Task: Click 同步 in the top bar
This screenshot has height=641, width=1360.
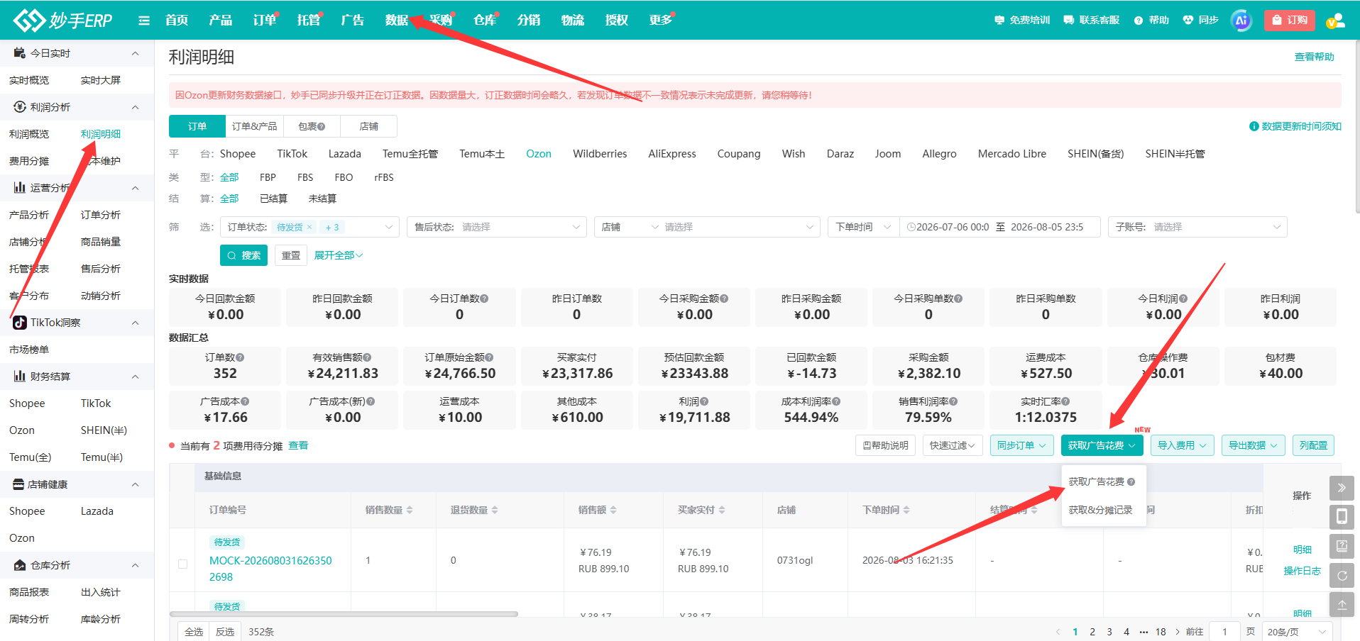Action: (x=1201, y=20)
